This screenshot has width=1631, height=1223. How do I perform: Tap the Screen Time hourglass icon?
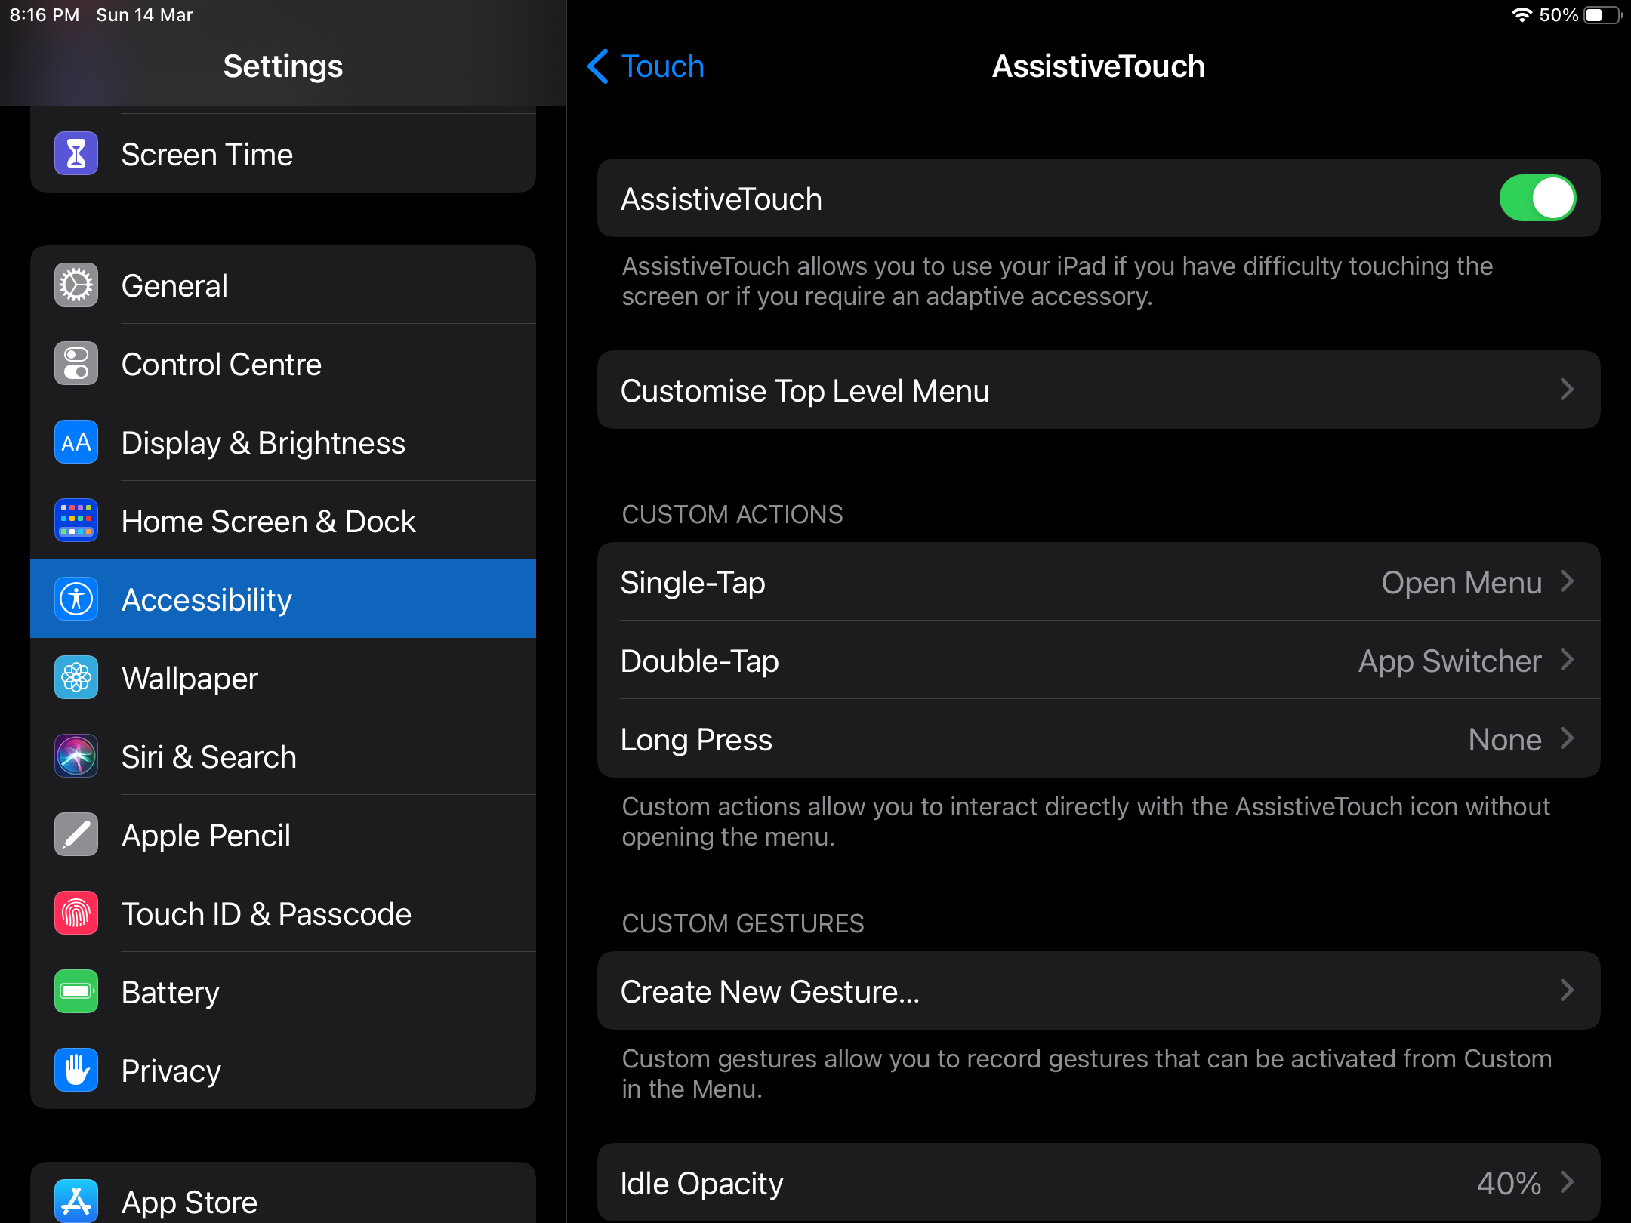(x=76, y=154)
